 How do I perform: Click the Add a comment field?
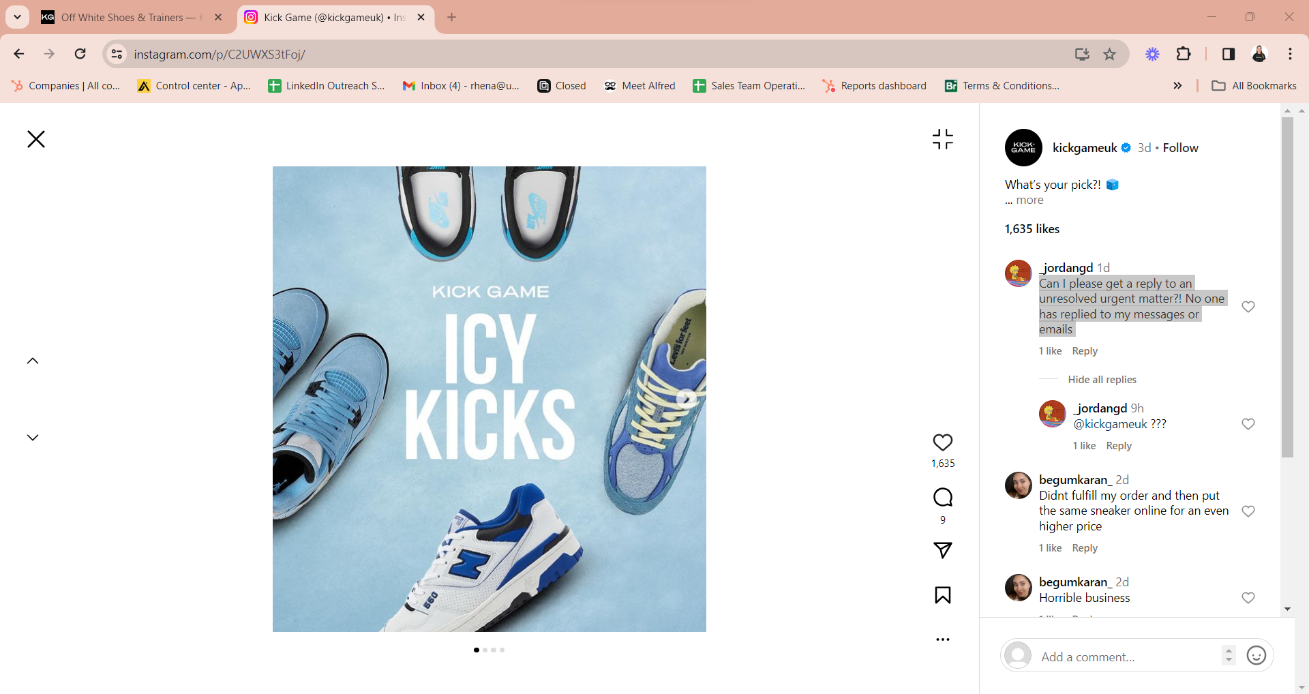tap(1128, 657)
